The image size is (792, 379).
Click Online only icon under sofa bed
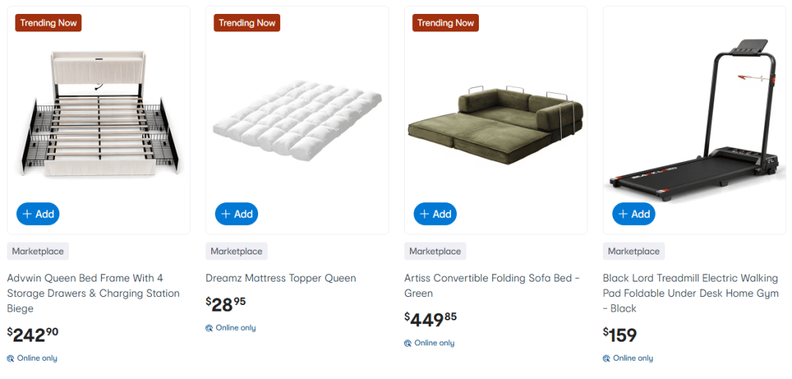(x=408, y=343)
